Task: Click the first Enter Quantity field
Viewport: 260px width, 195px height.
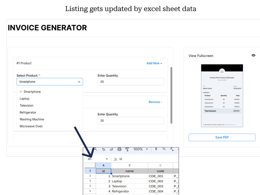Action: coord(131,82)
